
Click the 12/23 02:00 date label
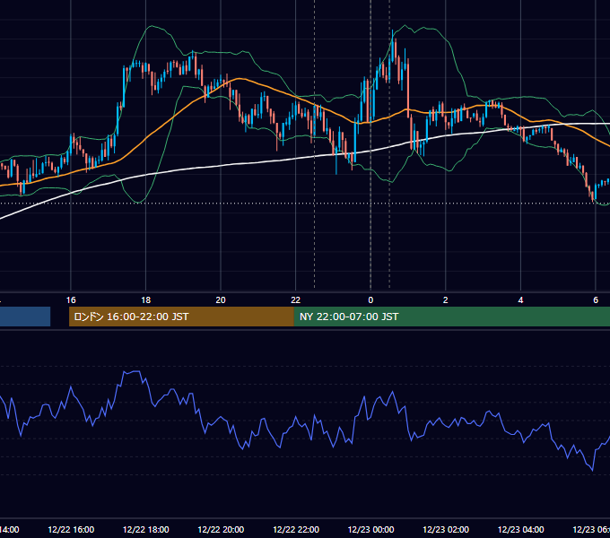click(446, 530)
